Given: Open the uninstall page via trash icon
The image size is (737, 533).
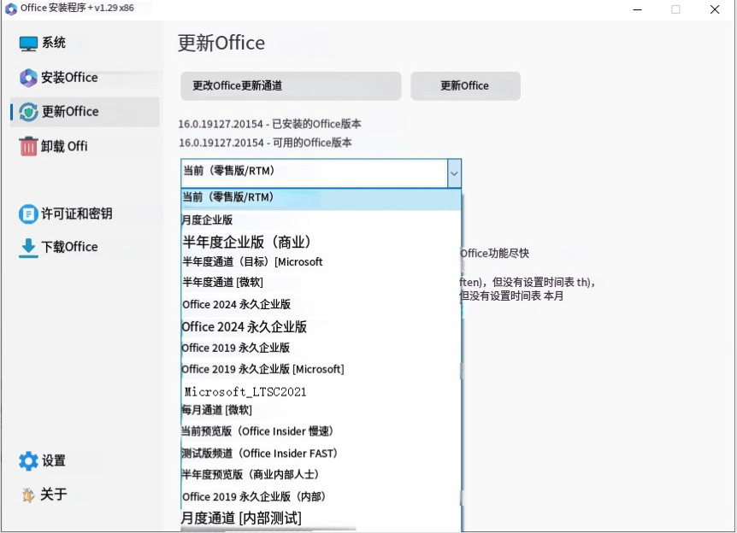Looking at the screenshot, I should click(27, 146).
